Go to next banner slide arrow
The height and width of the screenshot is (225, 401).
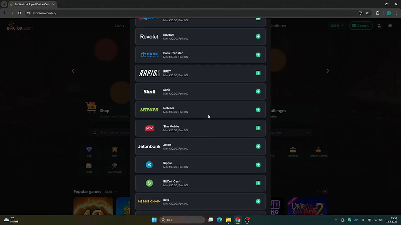(327, 71)
